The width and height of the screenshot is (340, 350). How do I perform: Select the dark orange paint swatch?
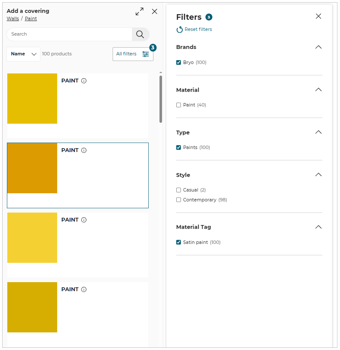click(32, 168)
